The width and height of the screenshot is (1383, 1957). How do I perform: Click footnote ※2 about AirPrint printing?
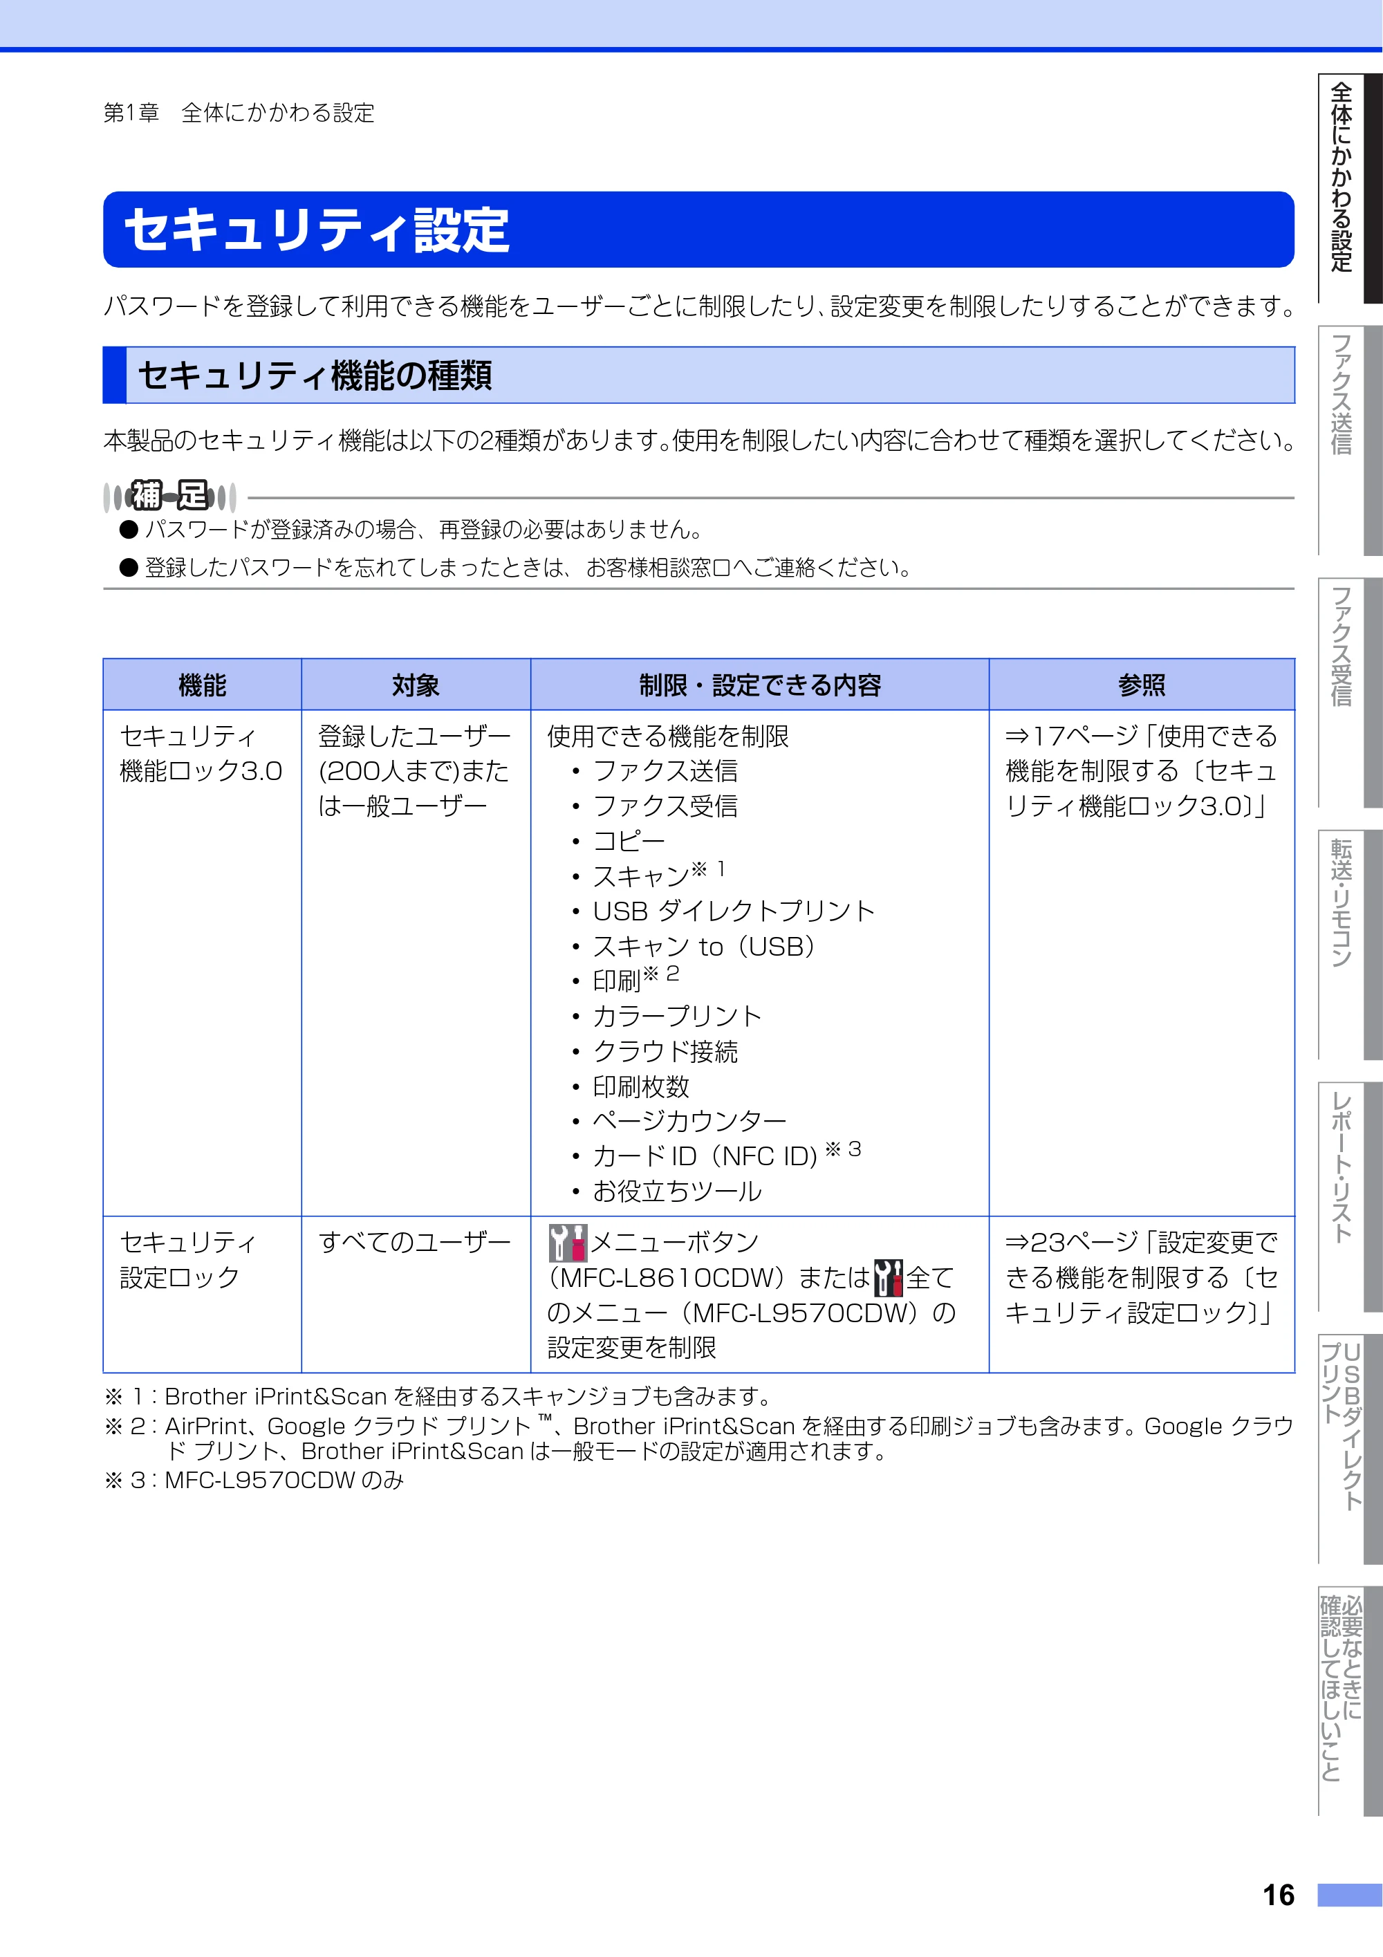[698, 1438]
